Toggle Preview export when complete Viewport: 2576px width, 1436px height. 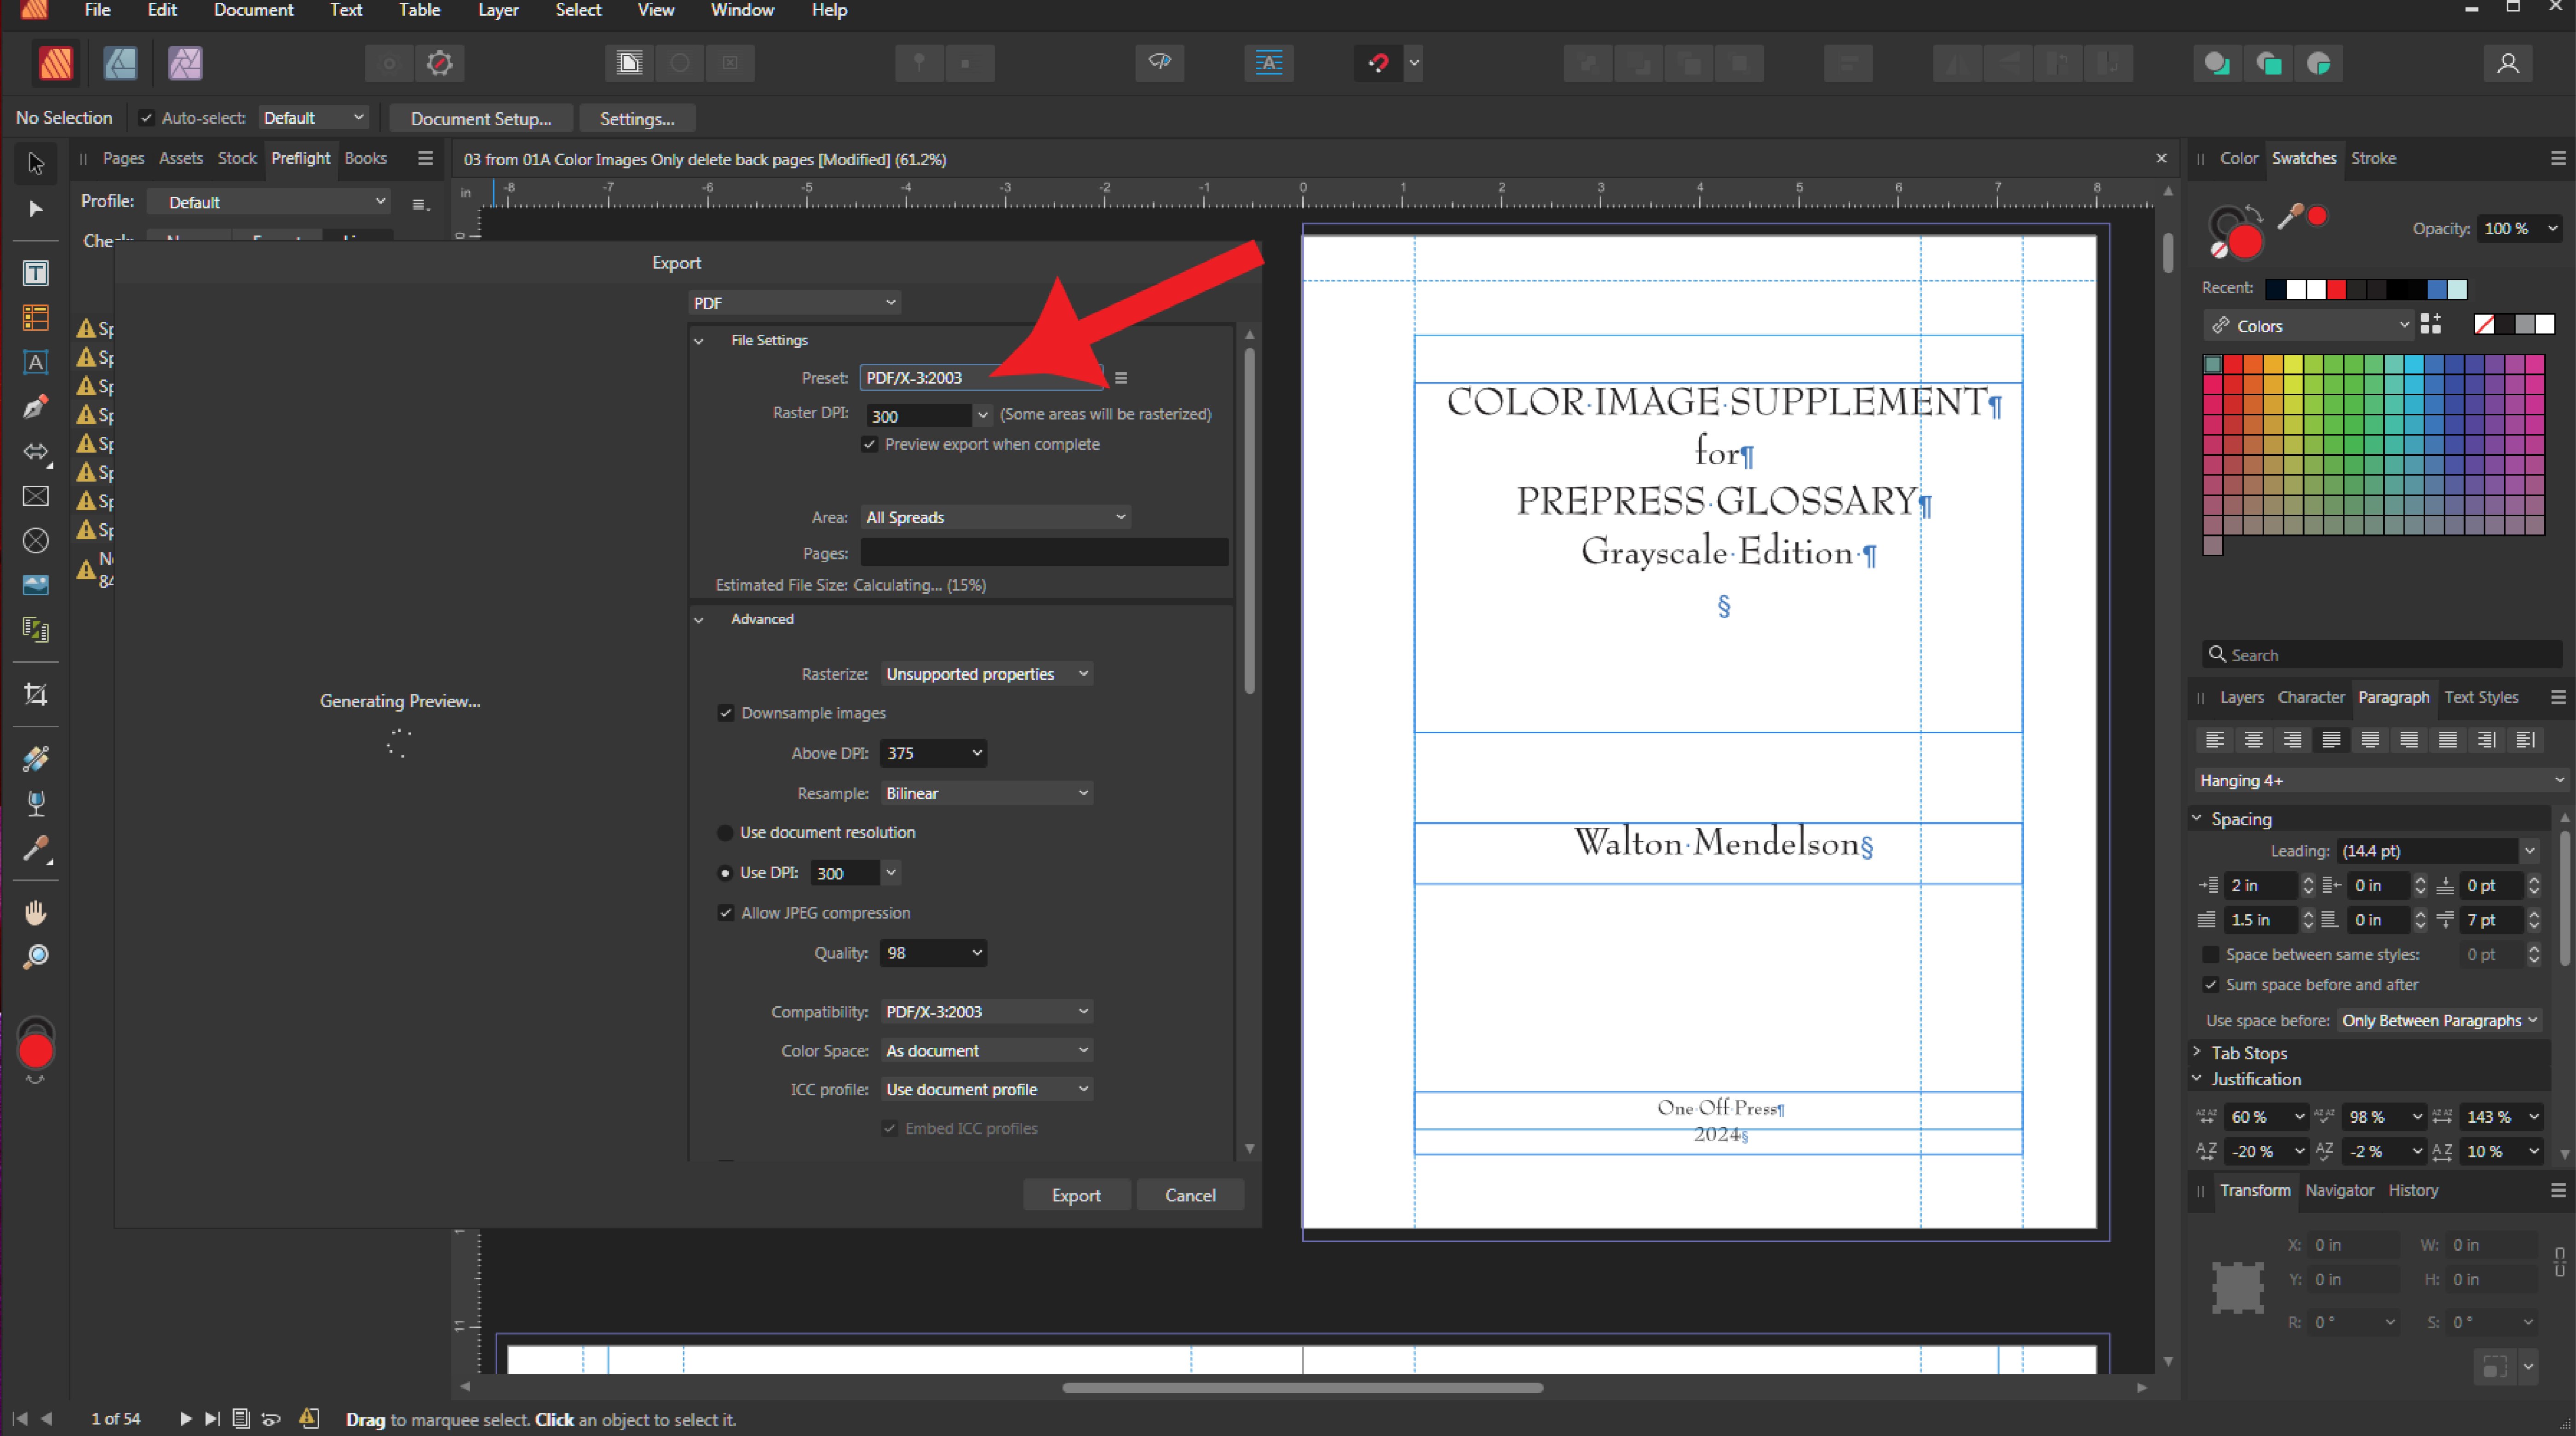(x=870, y=444)
